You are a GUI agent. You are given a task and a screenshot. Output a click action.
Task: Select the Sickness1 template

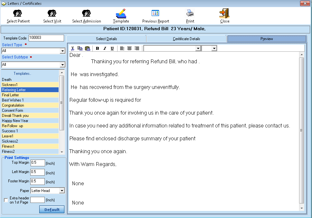pos(30,85)
